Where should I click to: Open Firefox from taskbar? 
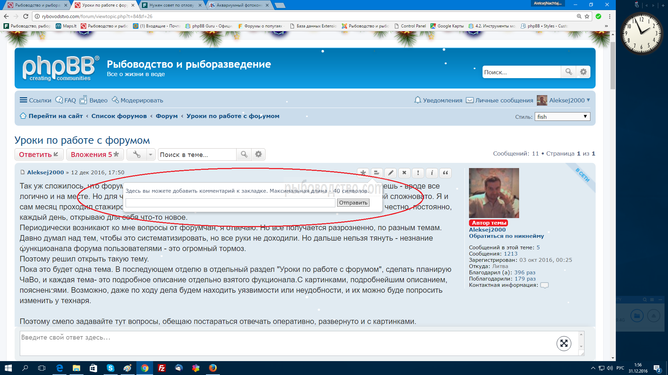pos(213,368)
